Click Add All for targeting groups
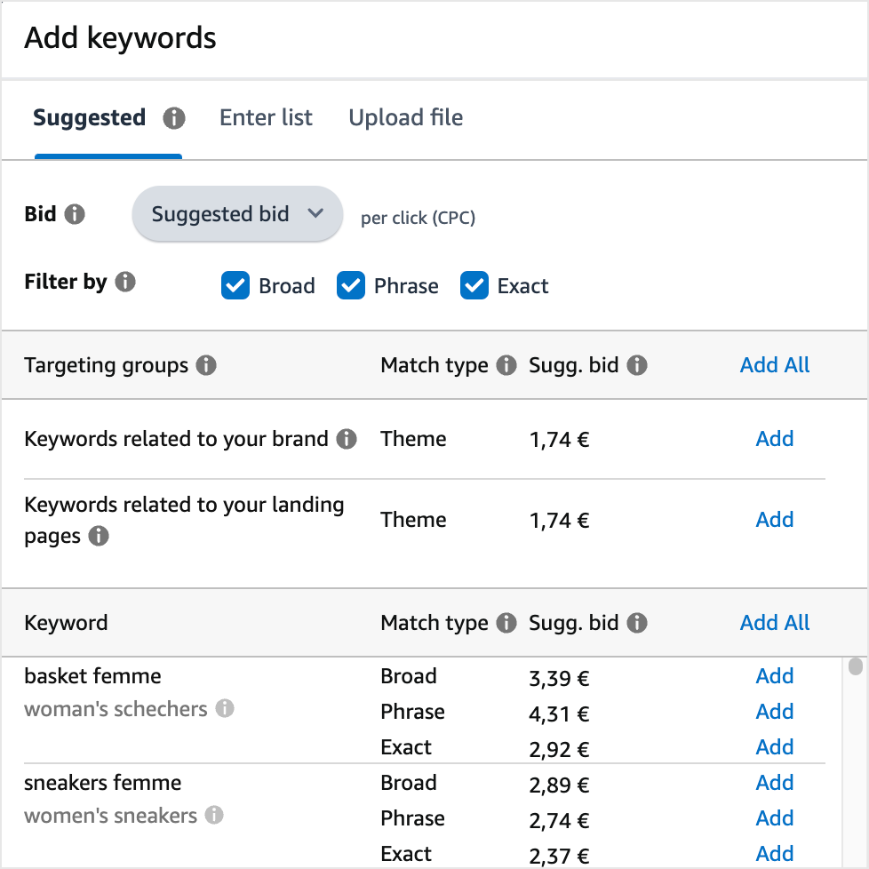This screenshot has height=869, width=869. [774, 365]
